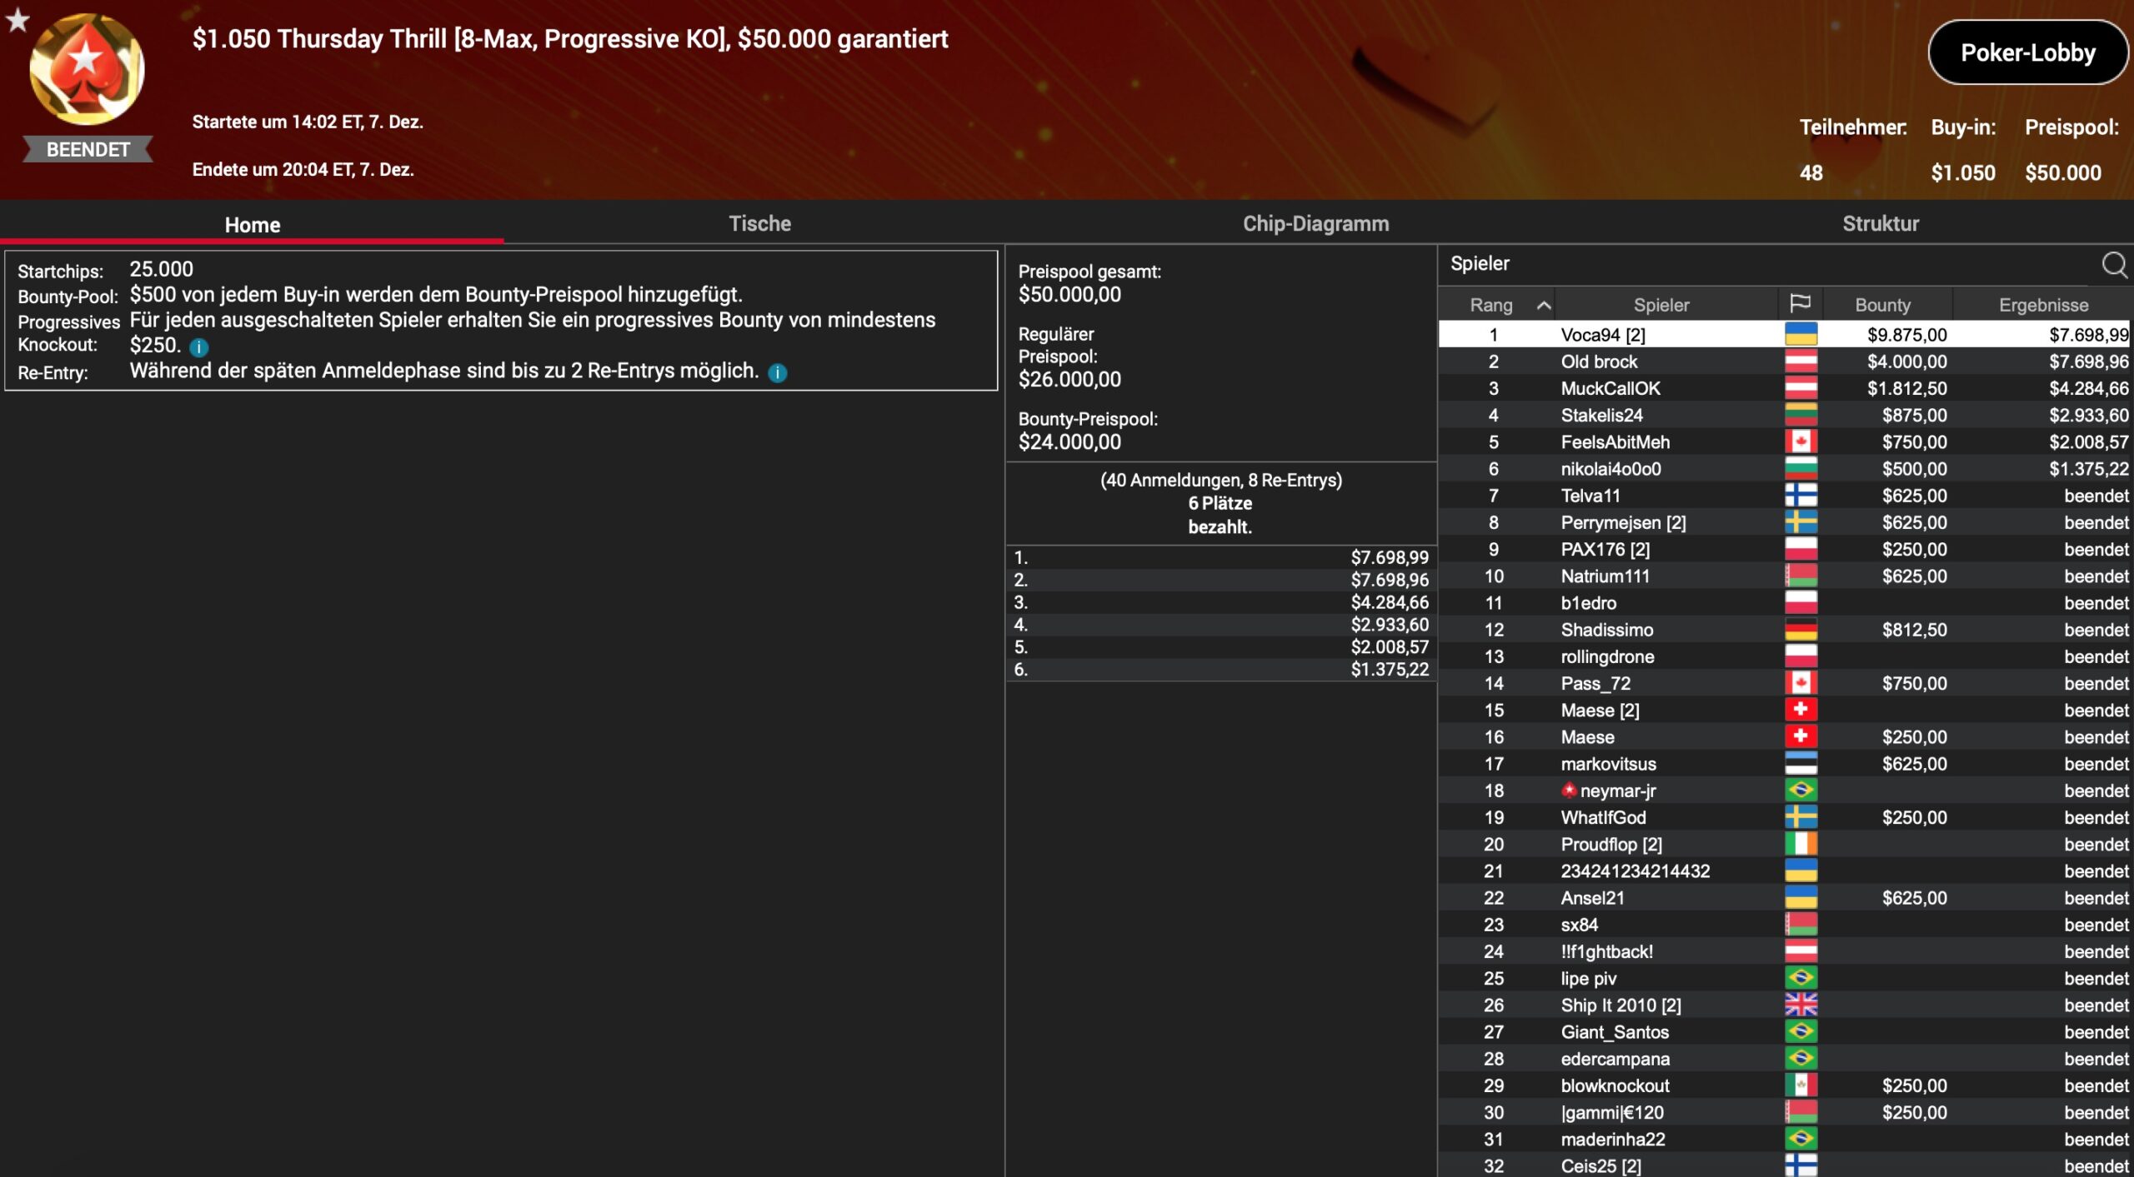The image size is (2134, 1177).
Task: Open the Struktur tab
Action: point(1880,223)
